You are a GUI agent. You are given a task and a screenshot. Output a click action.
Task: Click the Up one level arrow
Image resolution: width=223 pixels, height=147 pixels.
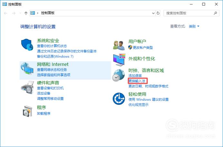pos(26,13)
